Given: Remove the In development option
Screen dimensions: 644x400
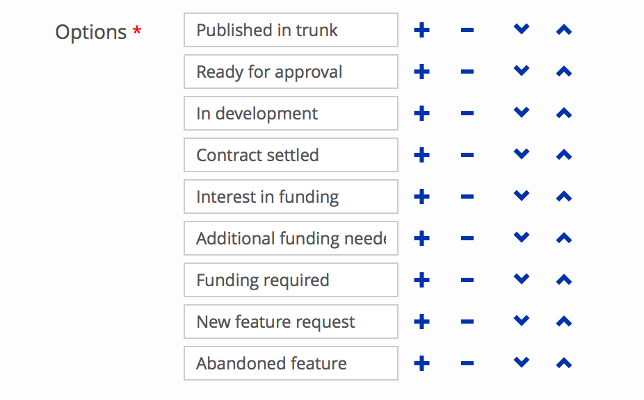Looking at the screenshot, I should tap(467, 113).
